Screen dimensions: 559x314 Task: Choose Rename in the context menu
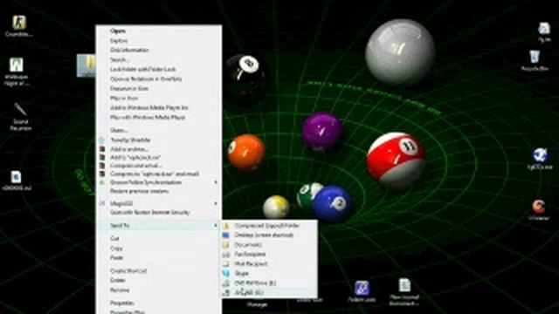(x=120, y=290)
